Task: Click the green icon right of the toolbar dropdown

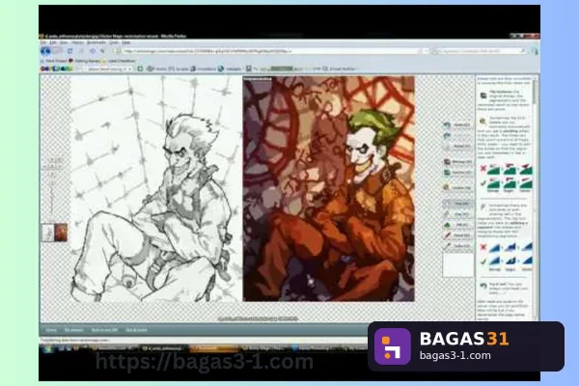Action: 140,69
